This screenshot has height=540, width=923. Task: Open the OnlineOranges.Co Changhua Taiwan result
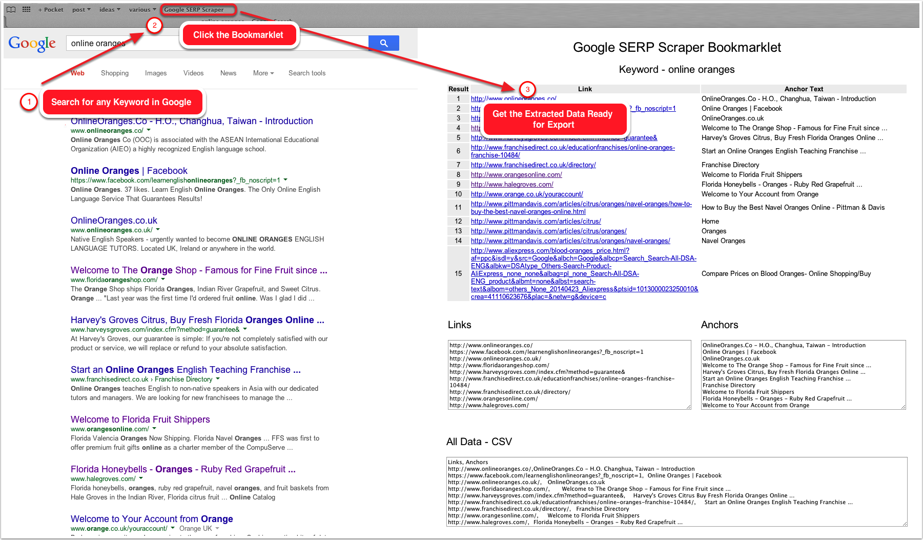click(x=192, y=121)
